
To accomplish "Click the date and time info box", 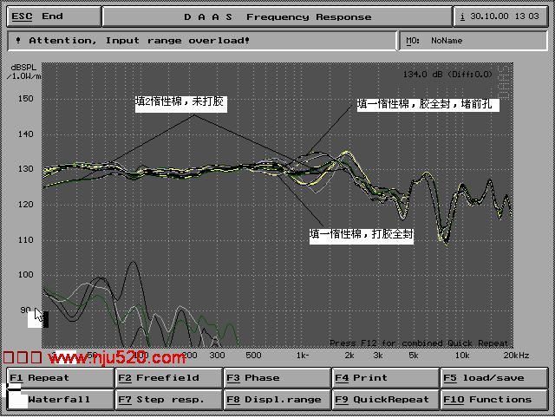I will [x=501, y=16].
